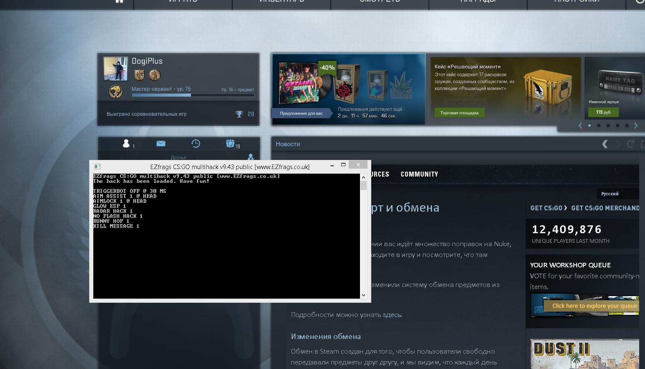Advance store carousel with right chevron
The width and height of the screenshot is (645, 369).
coord(636,125)
